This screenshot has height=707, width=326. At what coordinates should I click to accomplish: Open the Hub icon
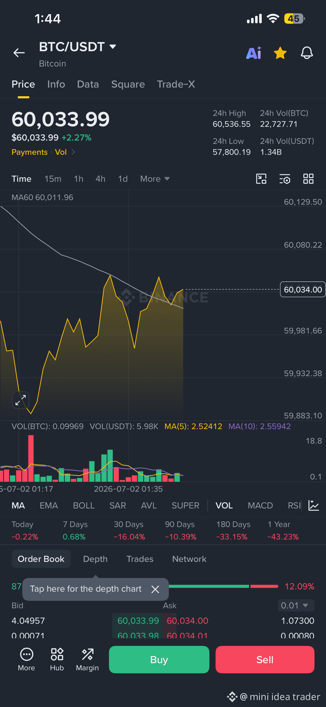57,659
